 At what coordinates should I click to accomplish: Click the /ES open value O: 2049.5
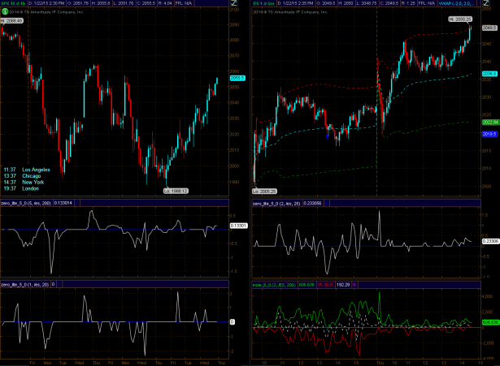point(327,3)
